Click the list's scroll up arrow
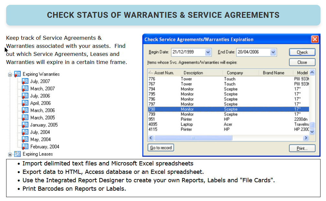Viewport: 326px width, 201px height. pyautogui.click(x=312, y=72)
